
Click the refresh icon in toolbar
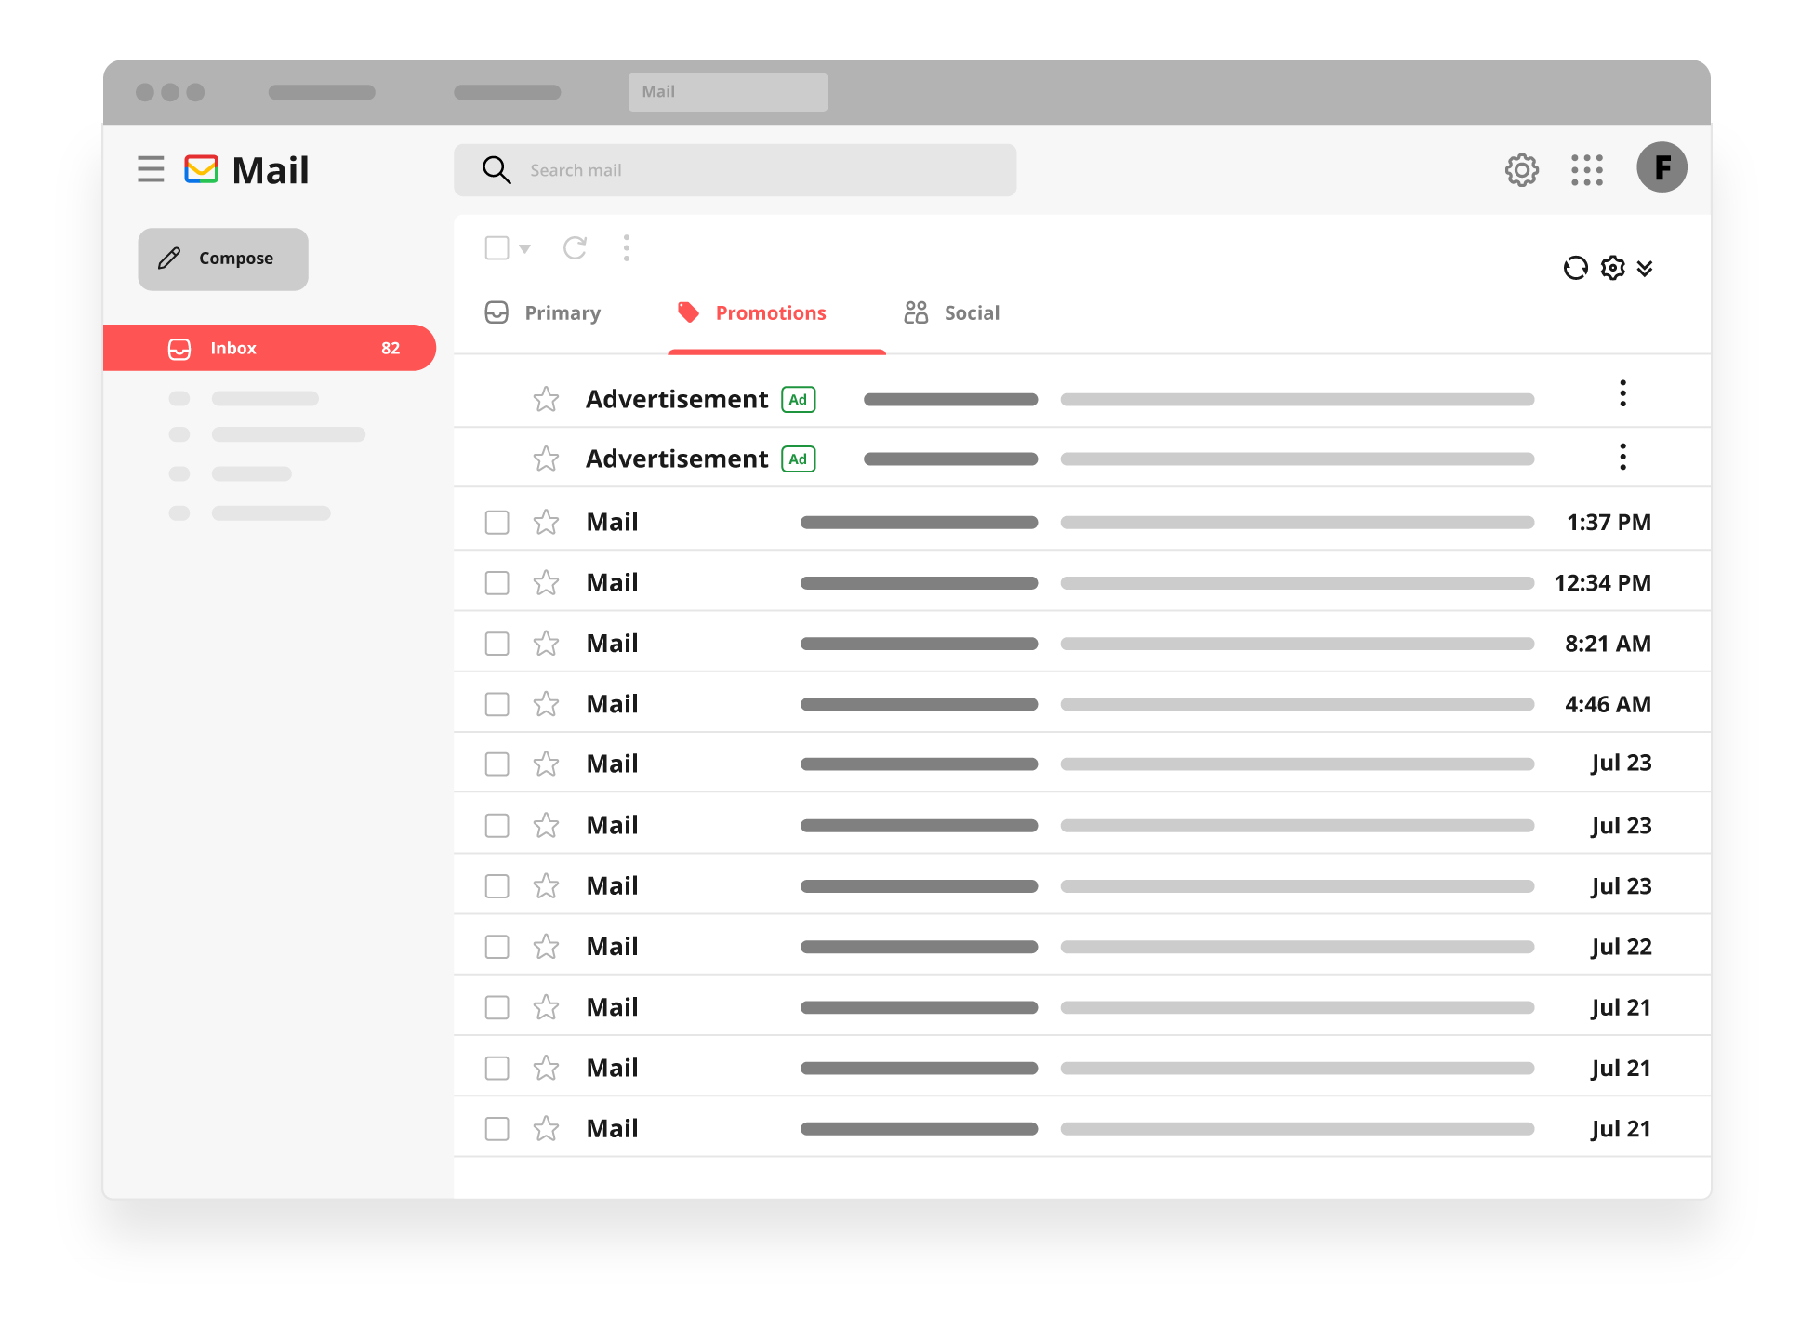[575, 248]
